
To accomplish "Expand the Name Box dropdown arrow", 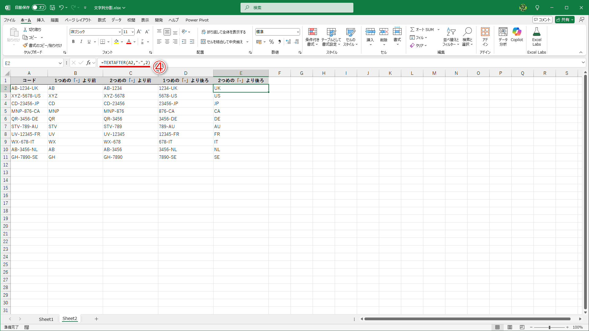I will tap(60, 63).
